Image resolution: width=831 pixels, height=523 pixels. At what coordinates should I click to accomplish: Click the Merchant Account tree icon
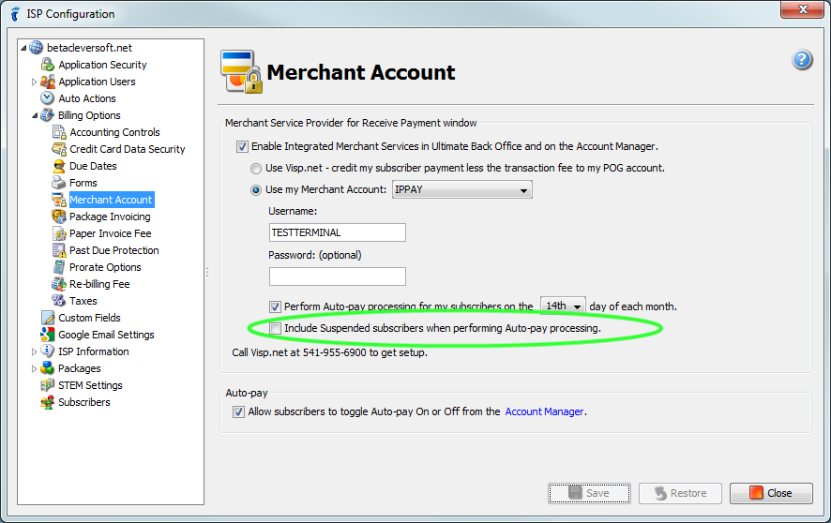pos(59,200)
